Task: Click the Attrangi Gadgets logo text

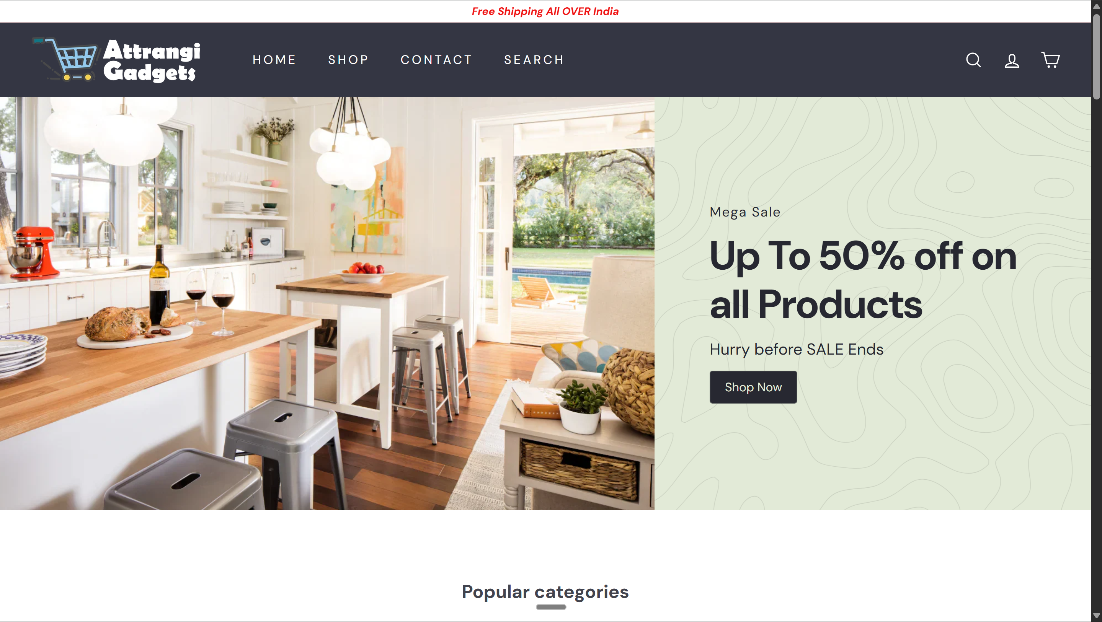Action: pos(152,60)
